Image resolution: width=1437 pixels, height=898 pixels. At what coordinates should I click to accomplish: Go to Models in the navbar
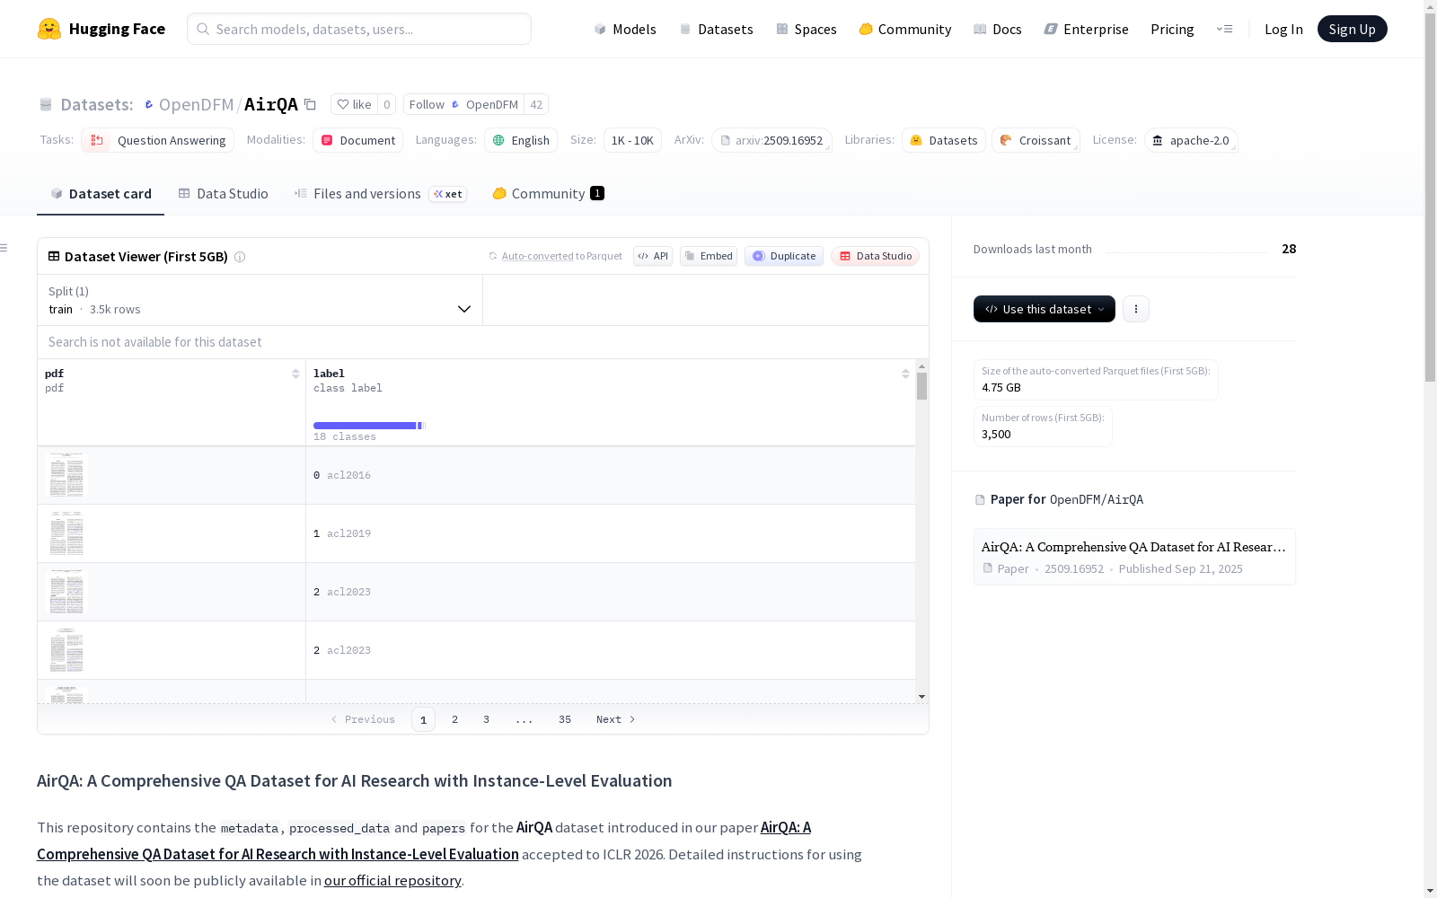pos(625,29)
